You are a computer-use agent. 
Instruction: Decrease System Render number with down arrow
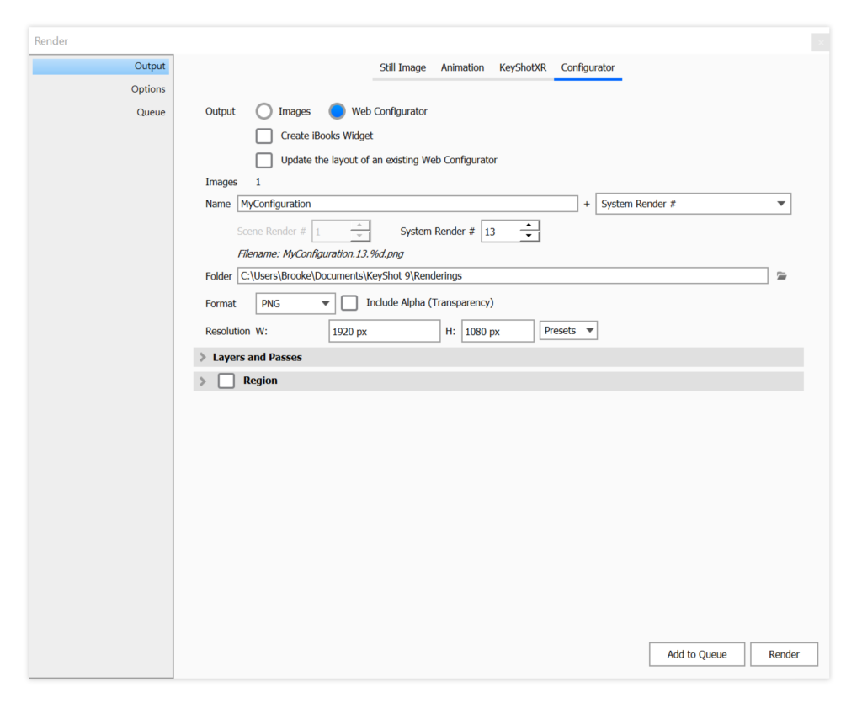[x=529, y=236]
